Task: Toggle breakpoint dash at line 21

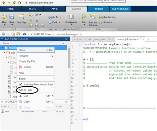Action: tap(76, 119)
